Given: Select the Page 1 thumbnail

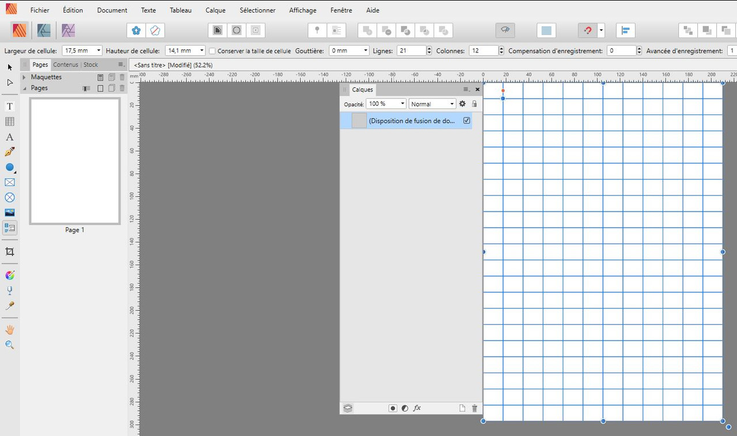Looking at the screenshot, I should [x=74, y=160].
